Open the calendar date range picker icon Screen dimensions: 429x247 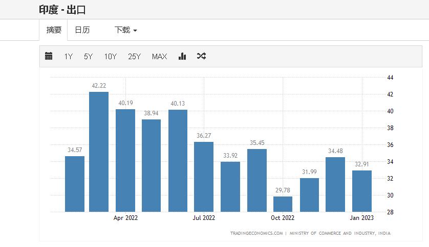49,56
